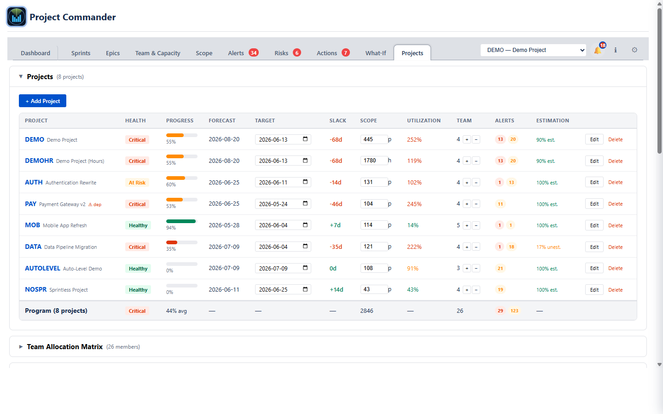Decrease AUTOLEVEL team size with minus
Image resolution: width=663 pixels, height=414 pixels.
point(476,268)
